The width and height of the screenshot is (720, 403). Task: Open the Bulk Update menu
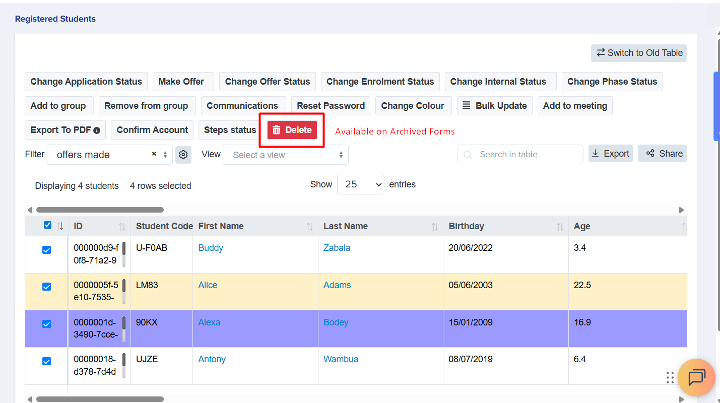494,106
